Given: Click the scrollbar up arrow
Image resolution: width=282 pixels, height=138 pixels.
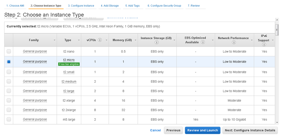Looking at the screenshot, I should pos(277,19).
